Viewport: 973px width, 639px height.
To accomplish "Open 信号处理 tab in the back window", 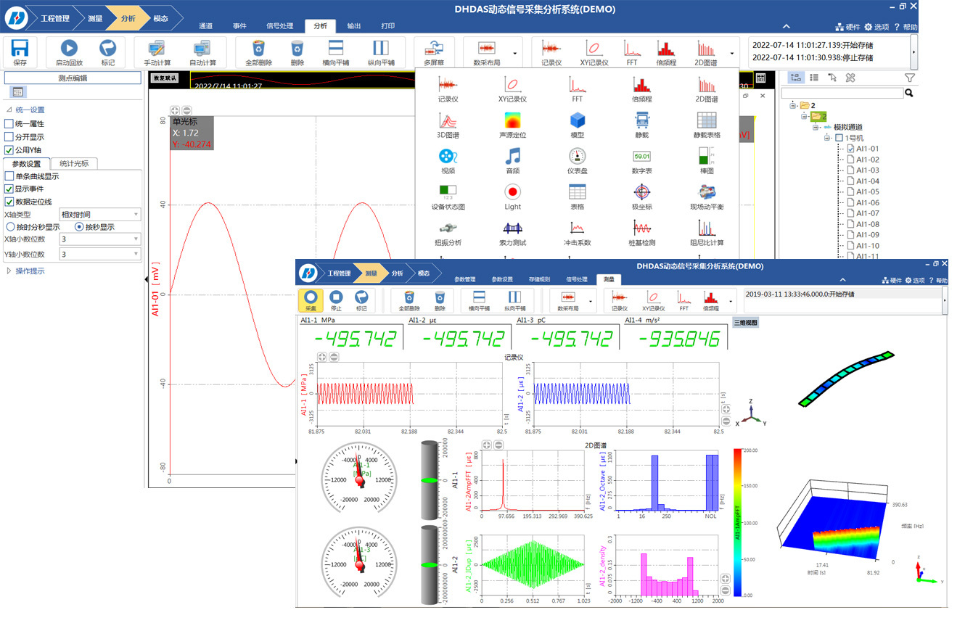I will pos(280,26).
